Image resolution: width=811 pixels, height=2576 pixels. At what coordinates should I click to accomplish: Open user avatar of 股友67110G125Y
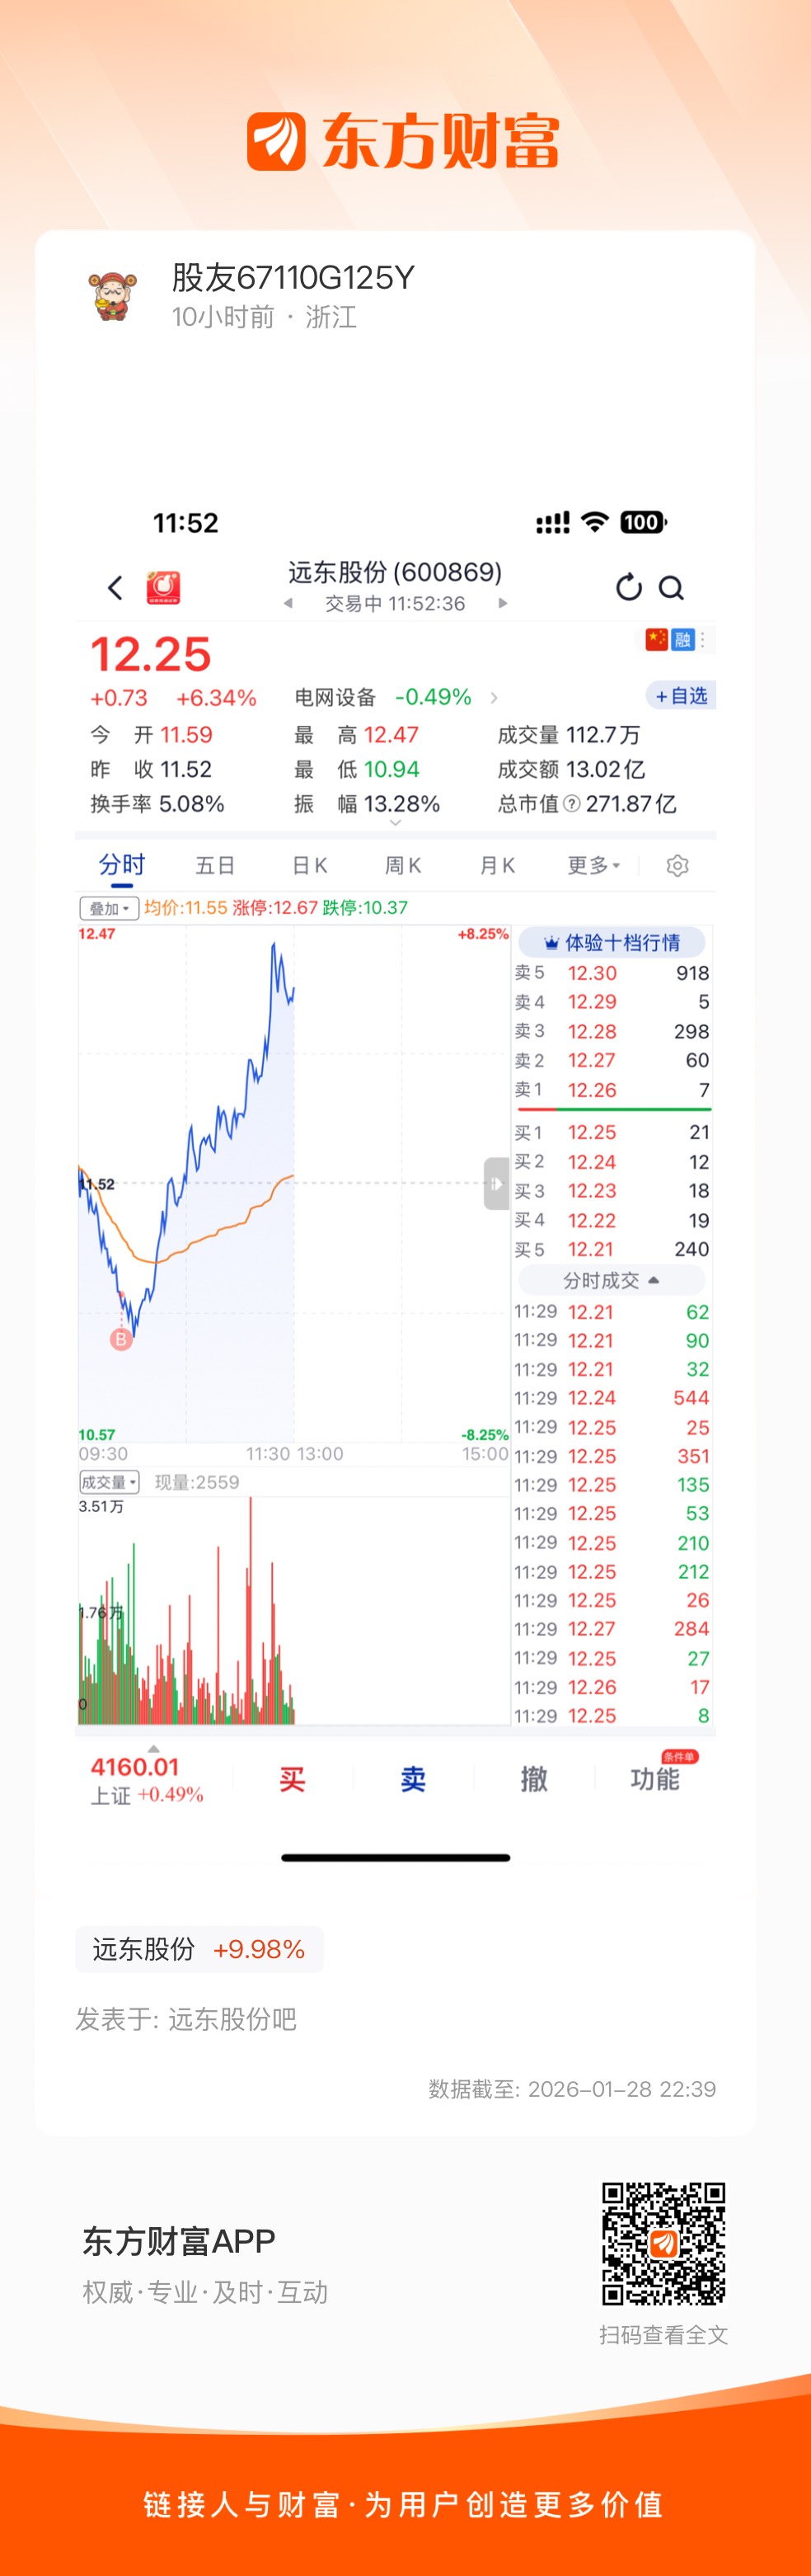click(x=114, y=295)
